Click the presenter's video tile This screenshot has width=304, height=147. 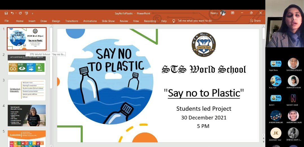(x=285, y=24)
